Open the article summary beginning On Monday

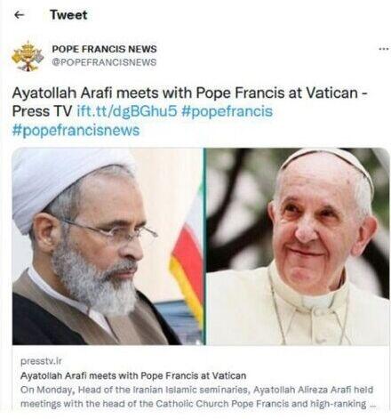pyautogui.click(x=197, y=397)
